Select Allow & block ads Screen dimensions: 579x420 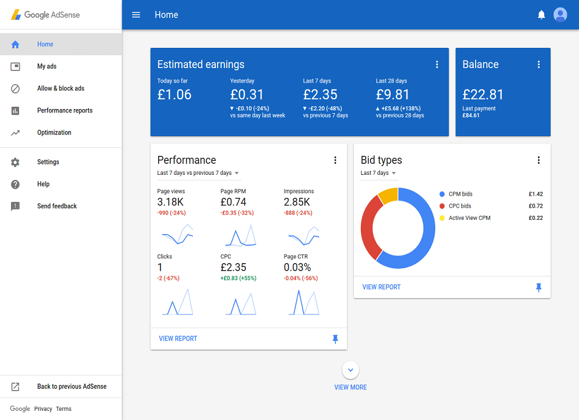pyautogui.click(x=61, y=88)
